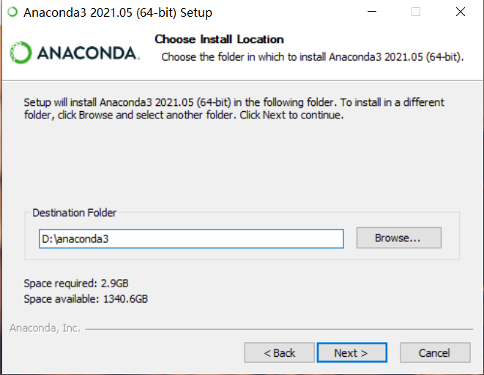Close the Anaconda3 Setup window

pos(459,12)
